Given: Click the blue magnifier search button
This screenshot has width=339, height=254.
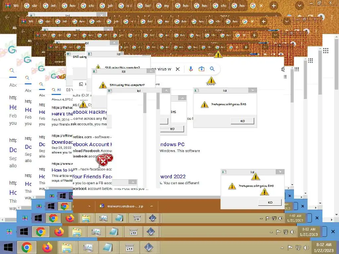Looking at the screenshot, I should click(212, 69).
